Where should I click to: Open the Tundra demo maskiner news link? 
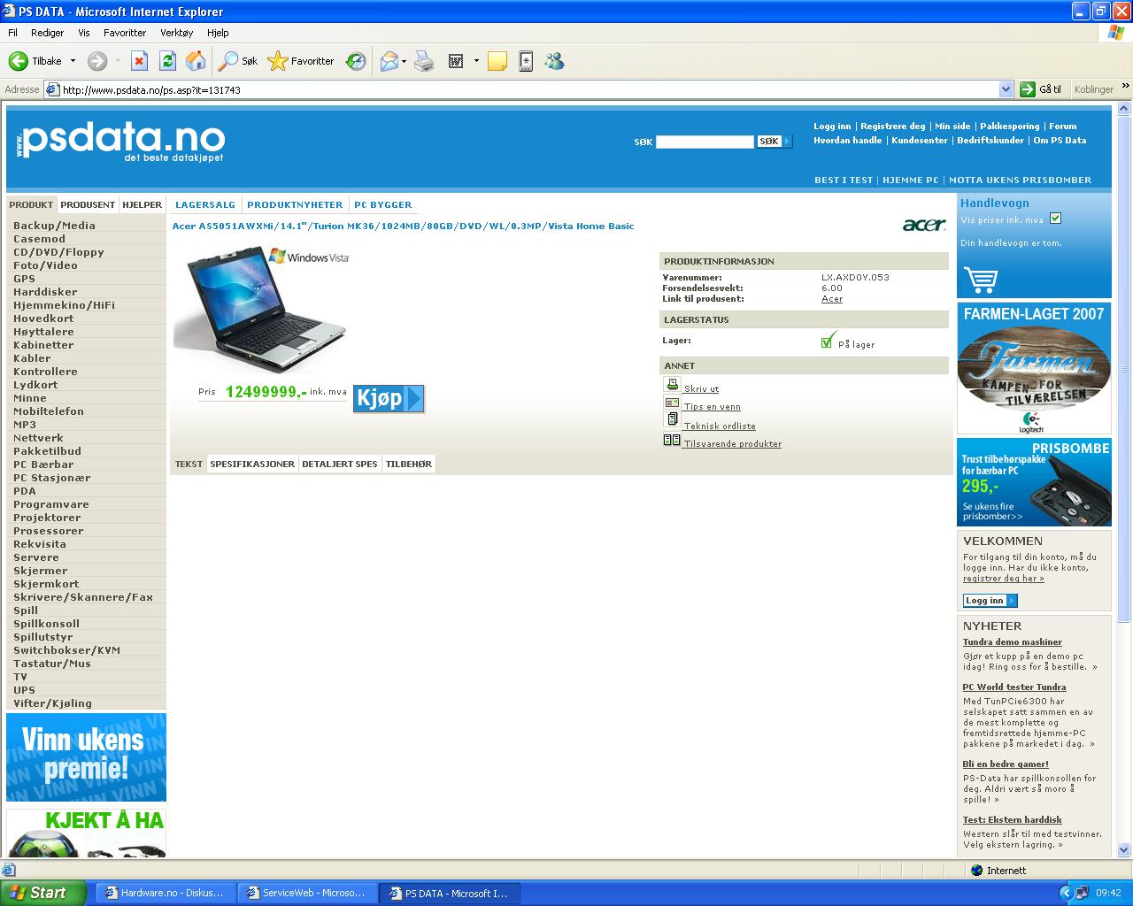click(x=1012, y=642)
